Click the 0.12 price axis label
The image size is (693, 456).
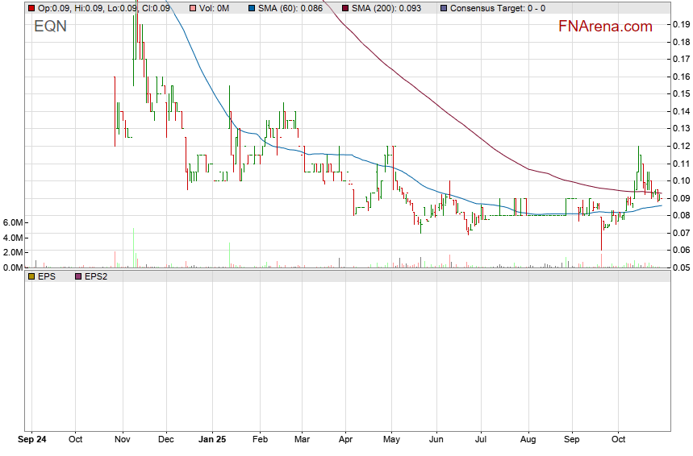tap(680, 146)
